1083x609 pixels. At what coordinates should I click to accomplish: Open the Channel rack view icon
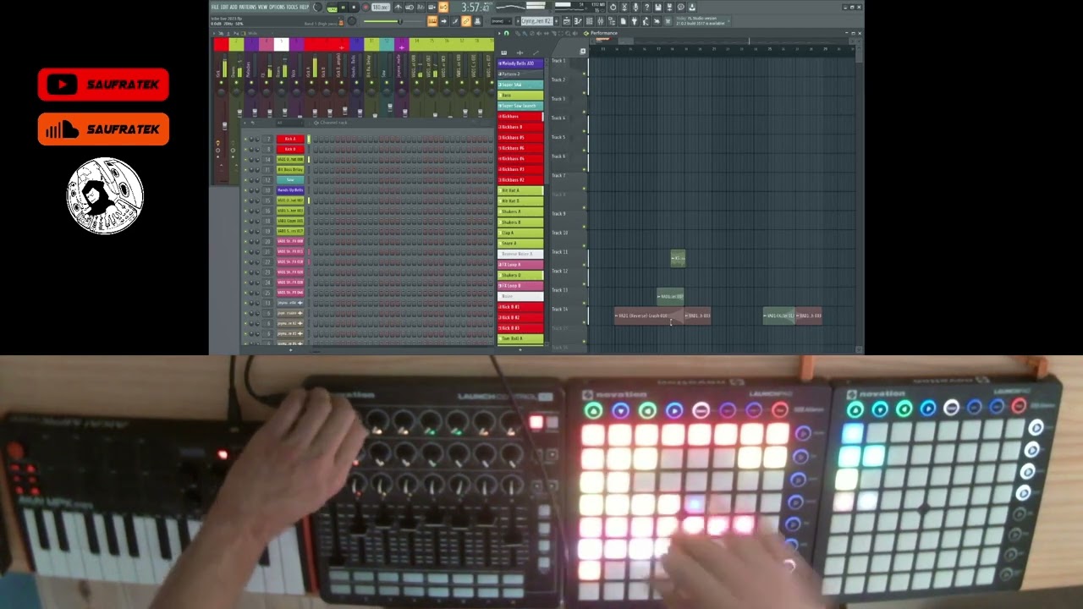590,21
